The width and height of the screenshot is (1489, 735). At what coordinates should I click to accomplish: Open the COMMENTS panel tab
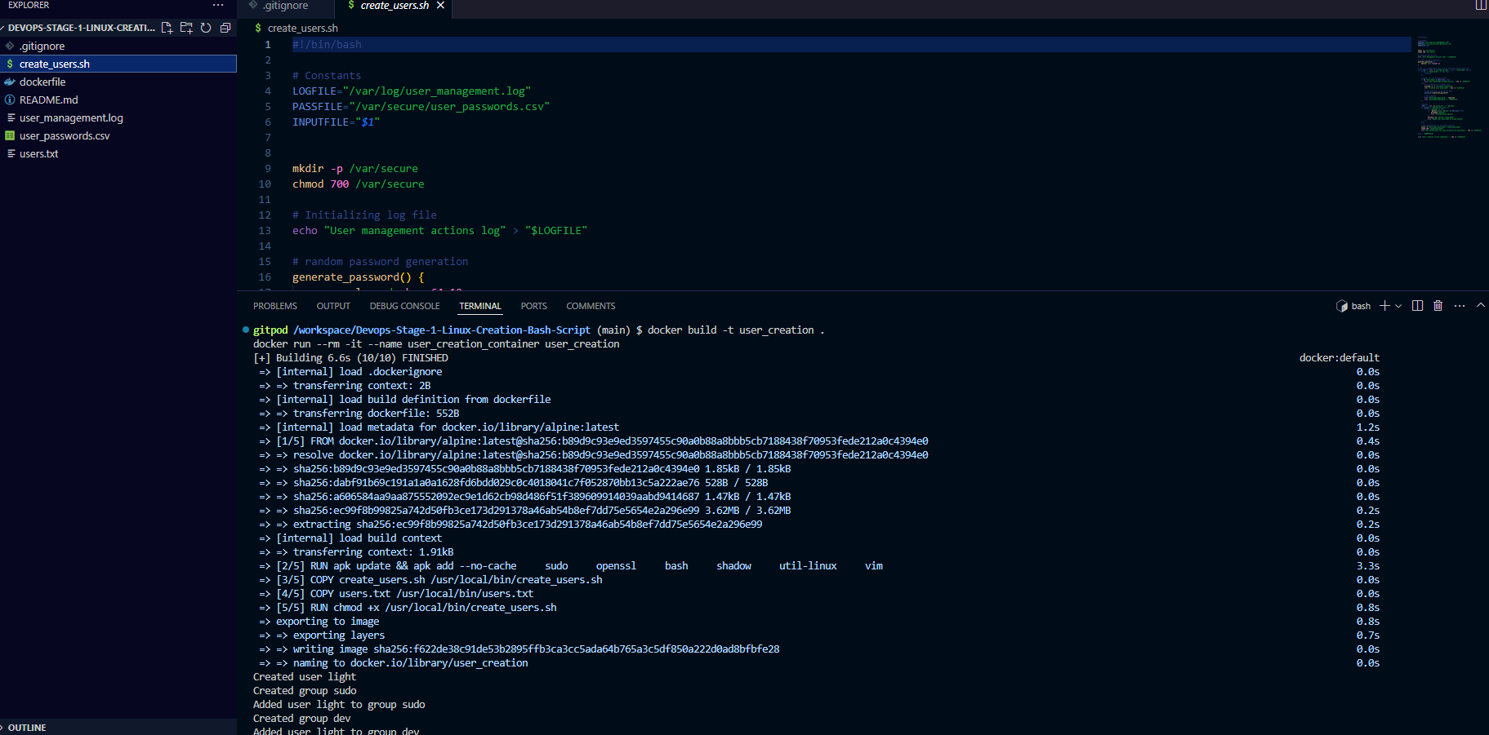591,306
